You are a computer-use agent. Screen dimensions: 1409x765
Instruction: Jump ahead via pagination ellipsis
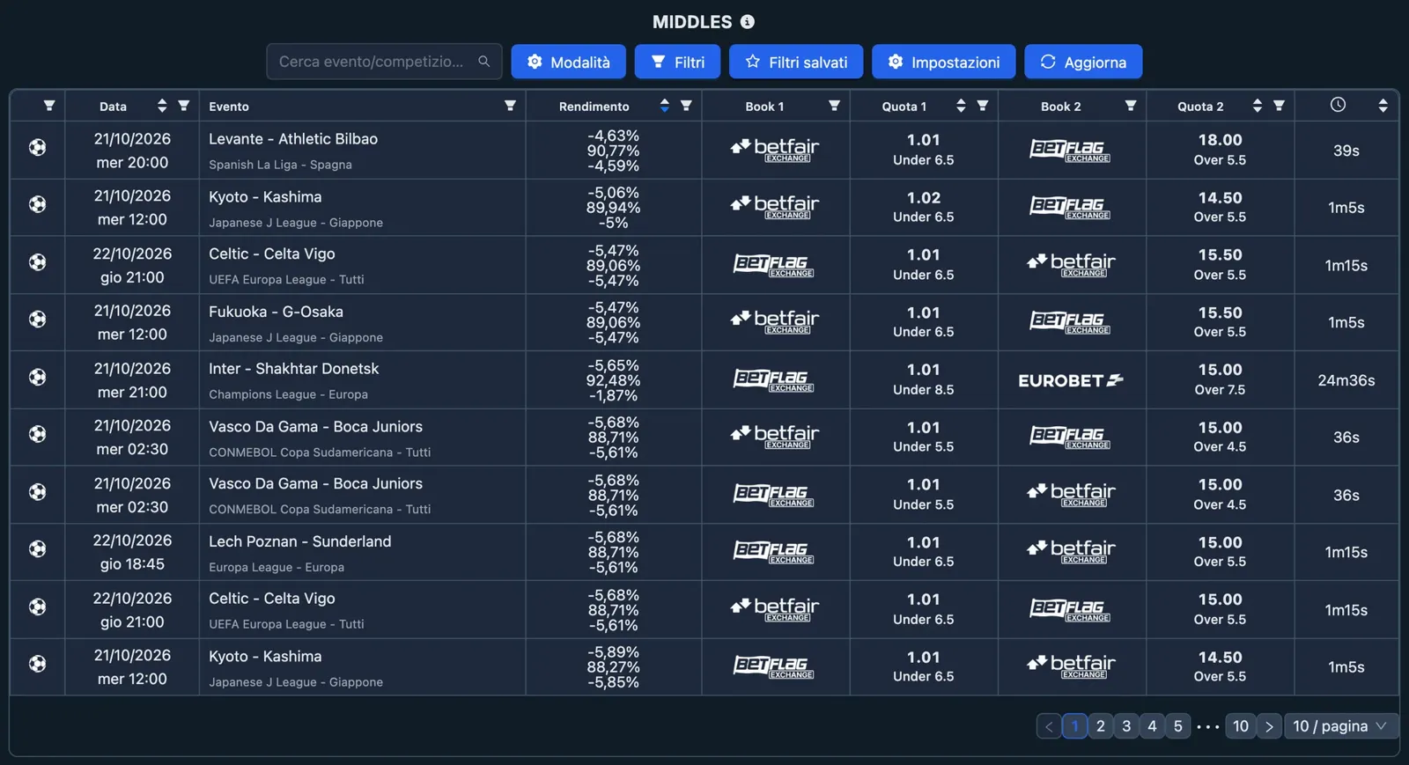(x=1208, y=727)
